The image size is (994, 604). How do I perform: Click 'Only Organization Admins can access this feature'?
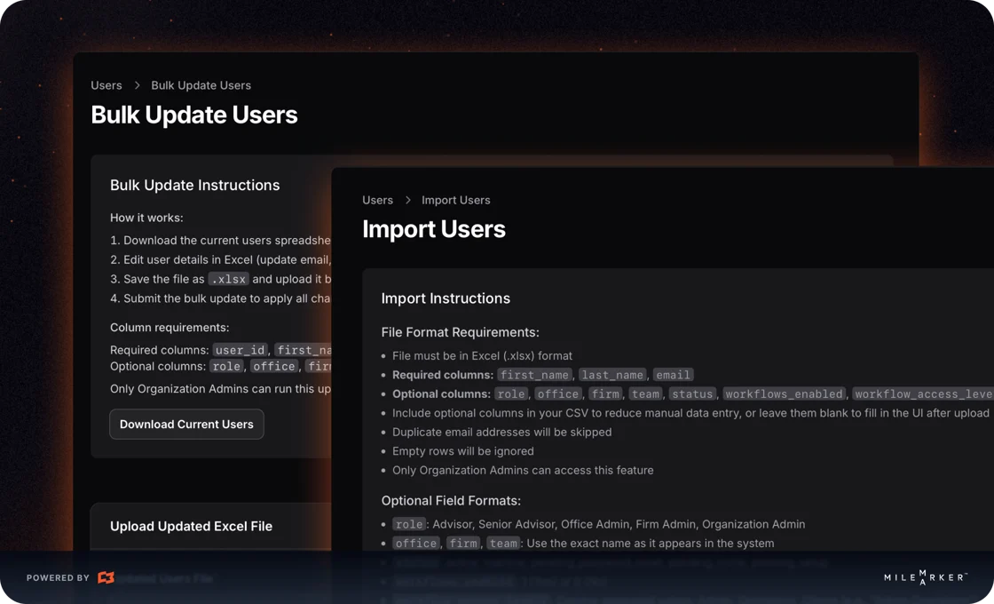point(523,470)
